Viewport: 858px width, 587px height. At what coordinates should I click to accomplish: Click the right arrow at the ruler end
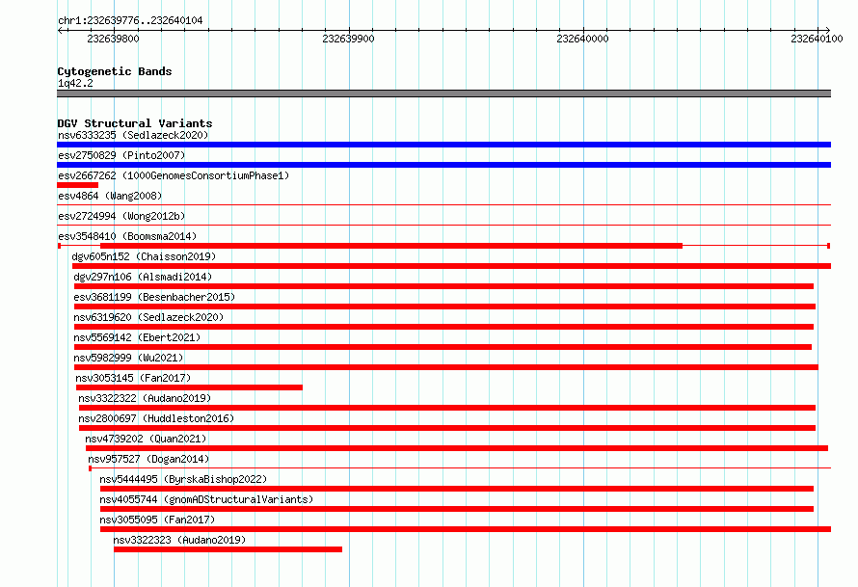click(828, 30)
